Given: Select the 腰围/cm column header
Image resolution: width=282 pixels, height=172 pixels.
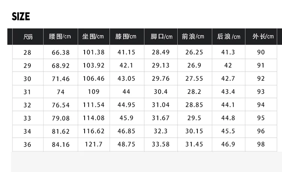Looking at the screenshot, I should pos(61,37).
